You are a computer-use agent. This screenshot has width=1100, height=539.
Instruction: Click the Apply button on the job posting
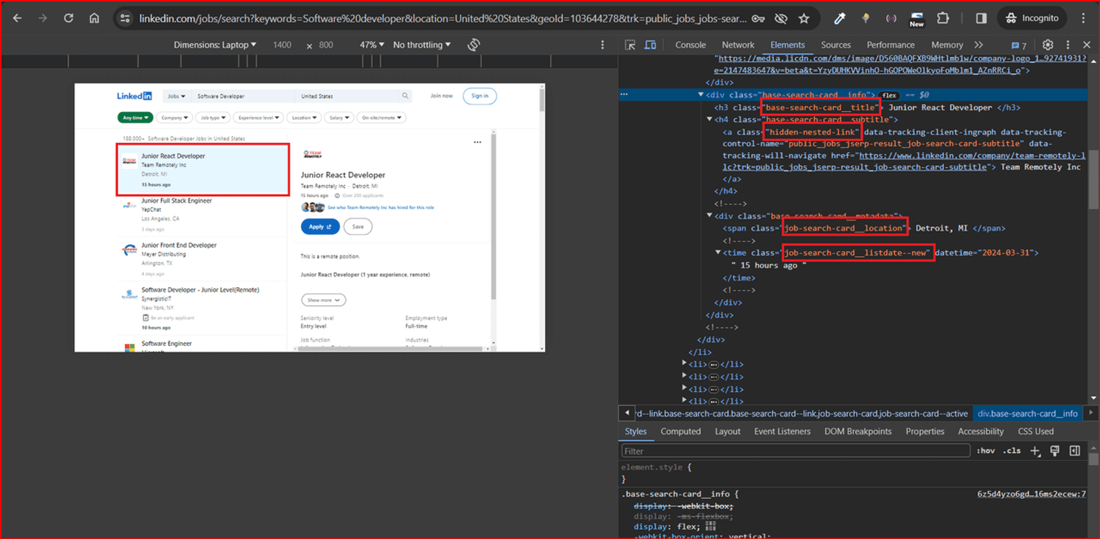(320, 226)
